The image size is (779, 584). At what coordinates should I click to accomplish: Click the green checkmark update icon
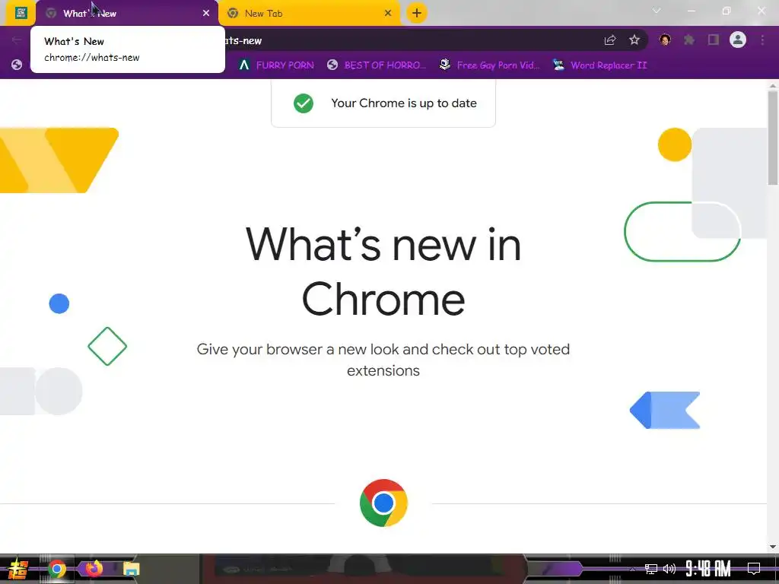pos(303,103)
